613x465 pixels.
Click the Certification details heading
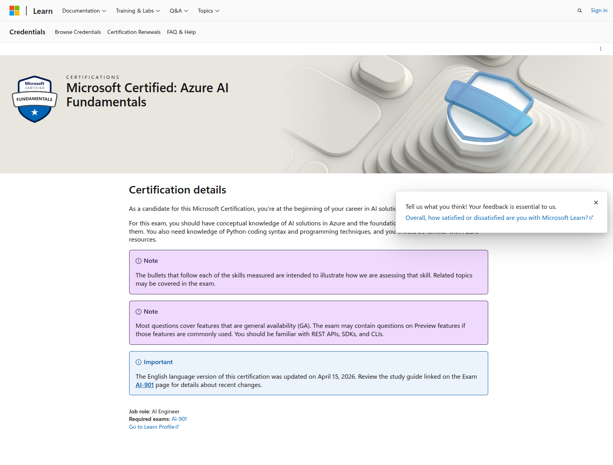(178, 190)
